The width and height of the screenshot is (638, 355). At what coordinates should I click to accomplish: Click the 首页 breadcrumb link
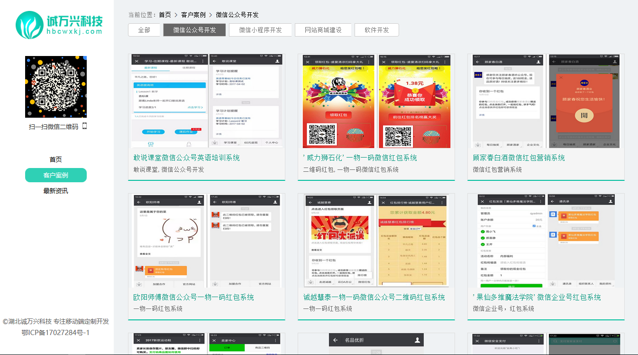tap(165, 15)
